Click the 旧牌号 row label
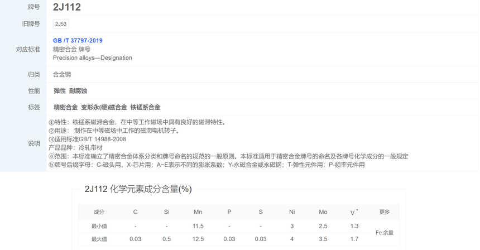480x250 pixels. [x=31, y=24]
